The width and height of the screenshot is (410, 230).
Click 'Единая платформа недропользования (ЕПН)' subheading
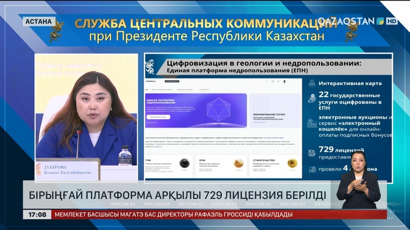(x=237, y=70)
